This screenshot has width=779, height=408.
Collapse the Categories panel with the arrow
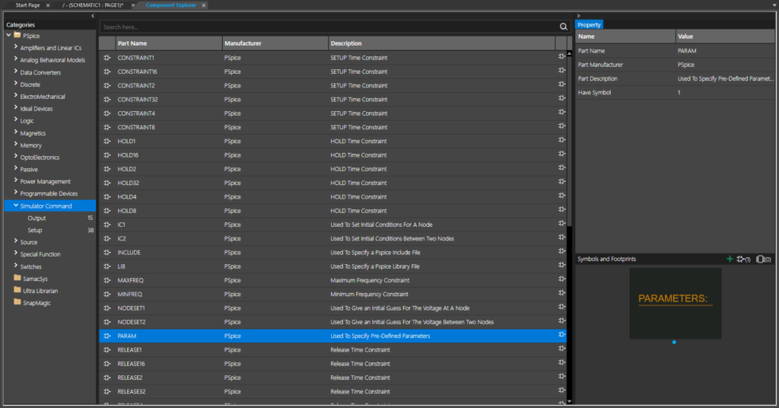[92, 16]
